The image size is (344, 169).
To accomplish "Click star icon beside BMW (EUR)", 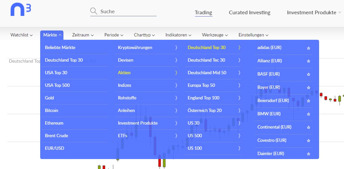I will pyautogui.click(x=308, y=114).
